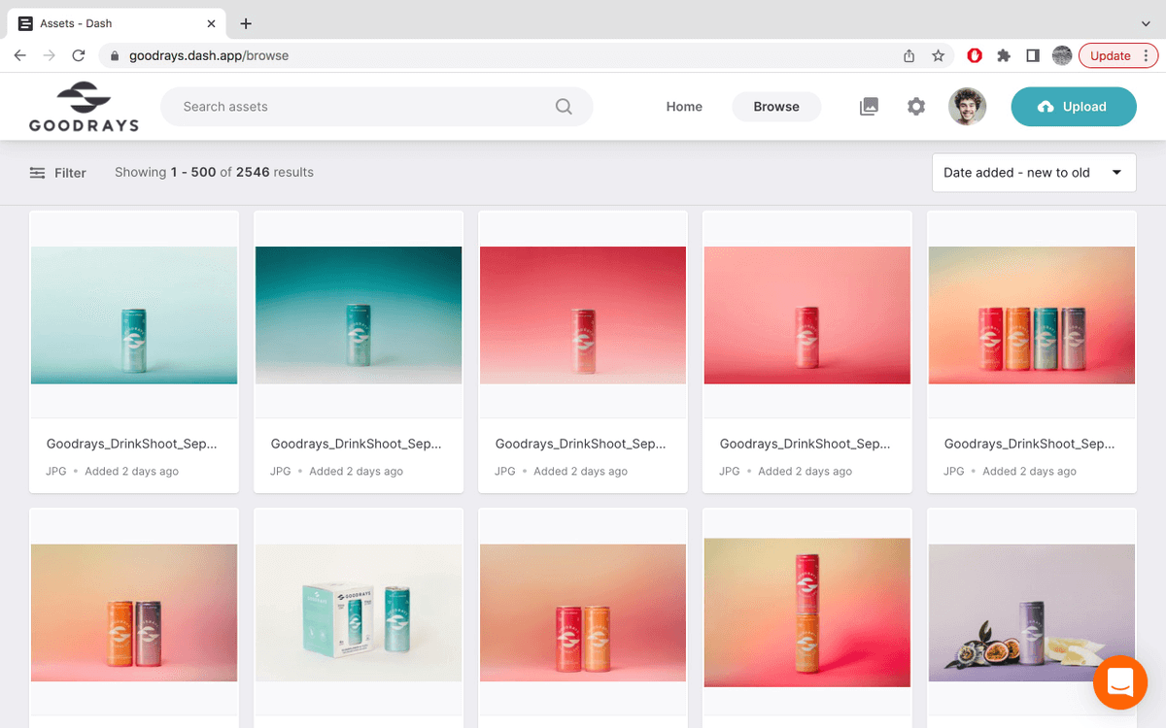
Task: Open the browser extensions puzzle icon
Action: click(x=1003, y=55)
